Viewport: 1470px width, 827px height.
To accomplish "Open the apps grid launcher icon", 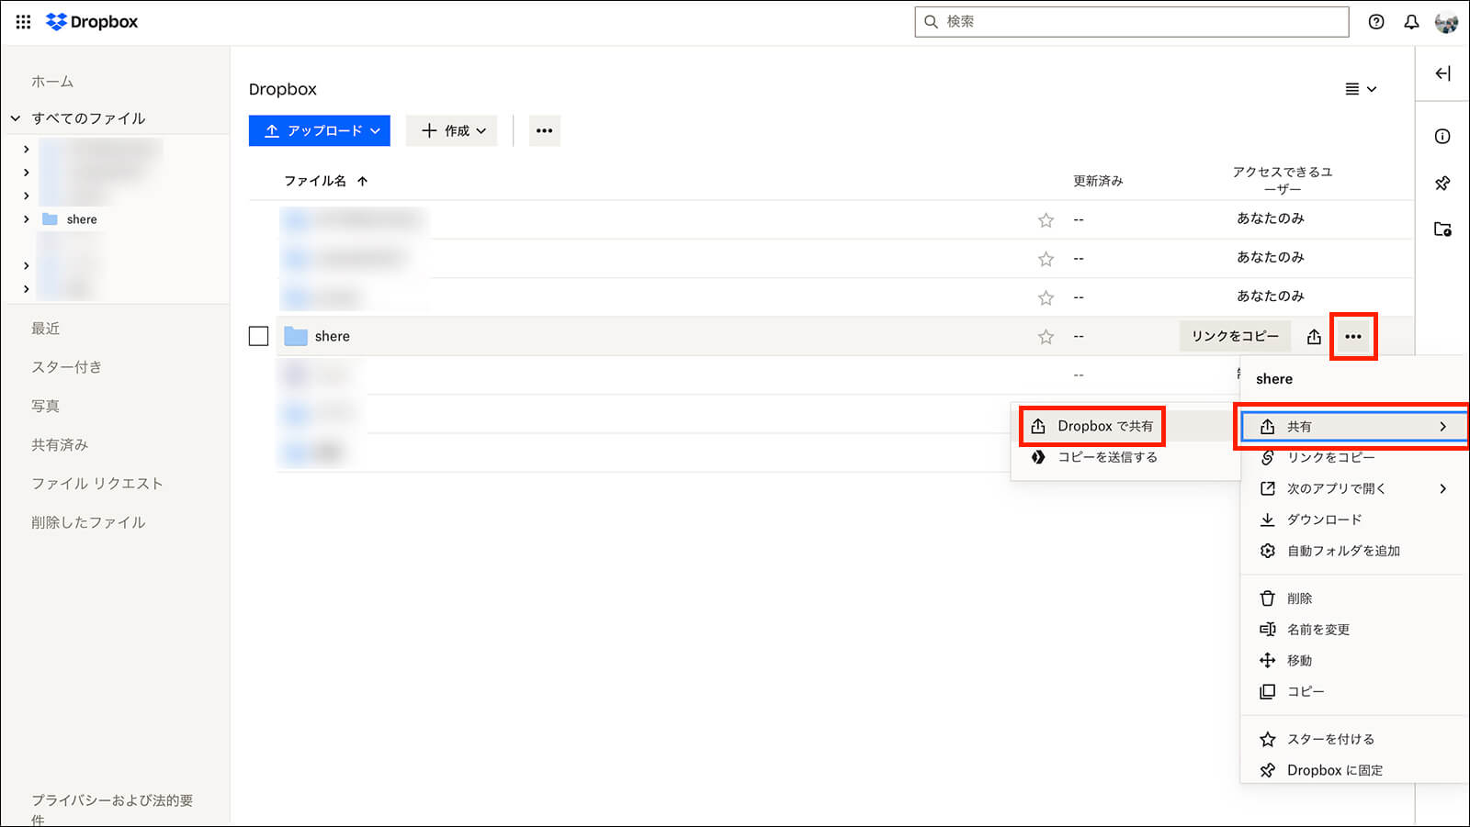I will [23, 22].
